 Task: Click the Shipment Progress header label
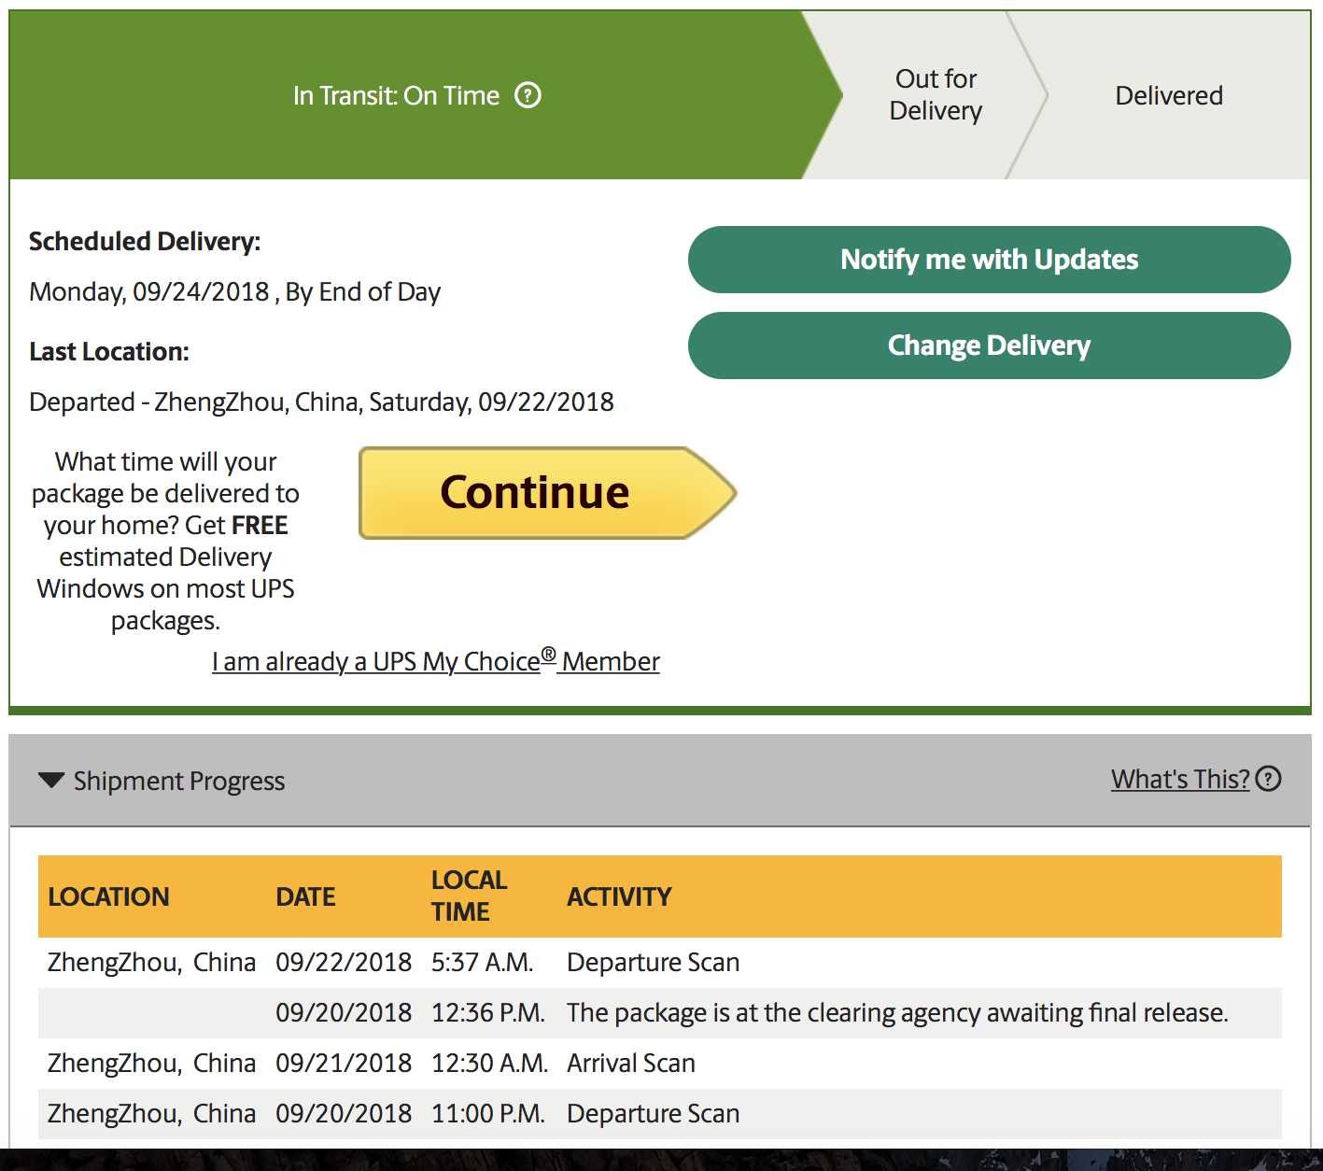coord(179,781)
